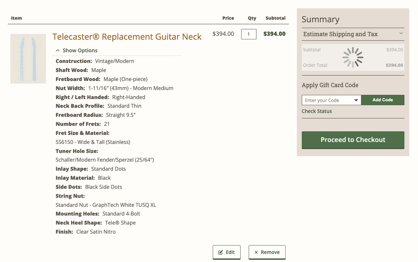The height and width of the screenshot is (262, 418).
Task: Click the guitar neck product thumbnail
Action: 28,59
